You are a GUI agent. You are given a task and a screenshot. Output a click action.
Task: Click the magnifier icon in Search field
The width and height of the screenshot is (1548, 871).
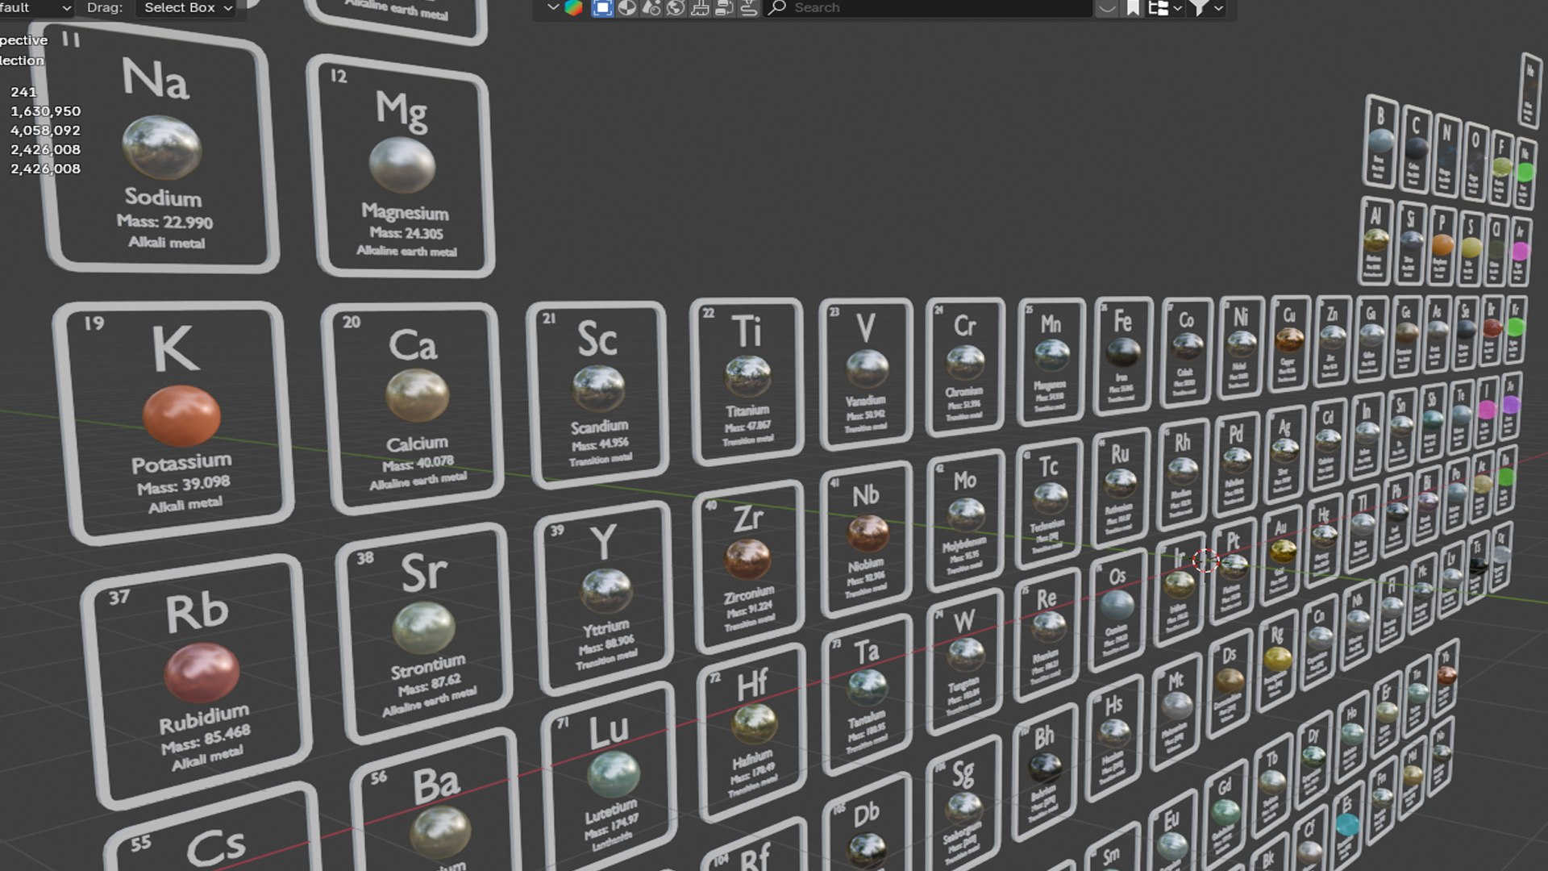pyautogui.click(x=777, y=8)
